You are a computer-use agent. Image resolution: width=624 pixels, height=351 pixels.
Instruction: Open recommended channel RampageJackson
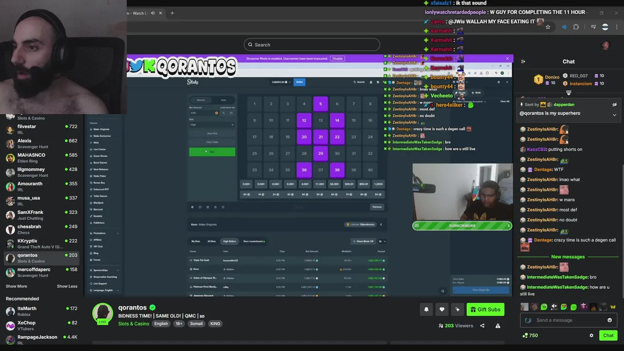(42, 339)
